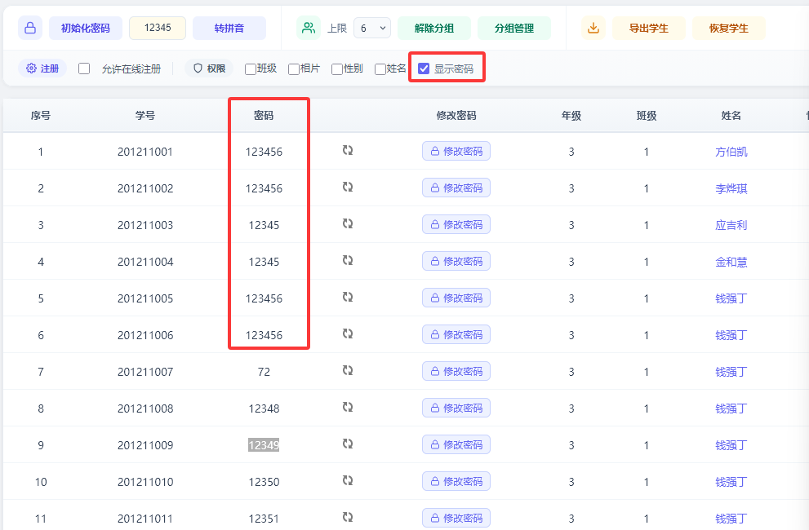Click the green people icon near 上限
Screen dimensions: 809x530
(x=309, y=27)
